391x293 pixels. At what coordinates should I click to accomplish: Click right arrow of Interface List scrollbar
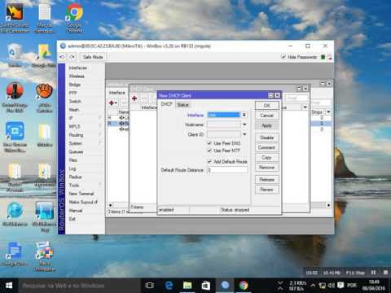click(328, 205)
